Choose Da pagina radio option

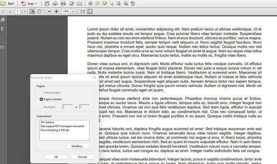(47, 107)
